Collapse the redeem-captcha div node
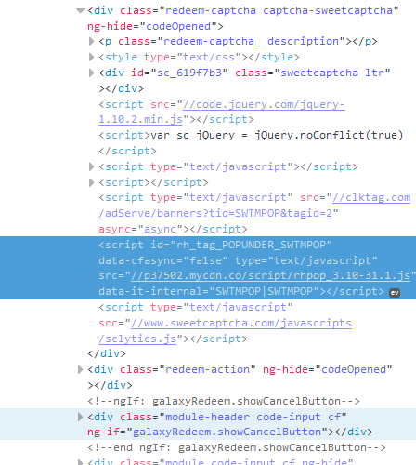This screenshot has width=416, height=465. (x=81, y=11)
